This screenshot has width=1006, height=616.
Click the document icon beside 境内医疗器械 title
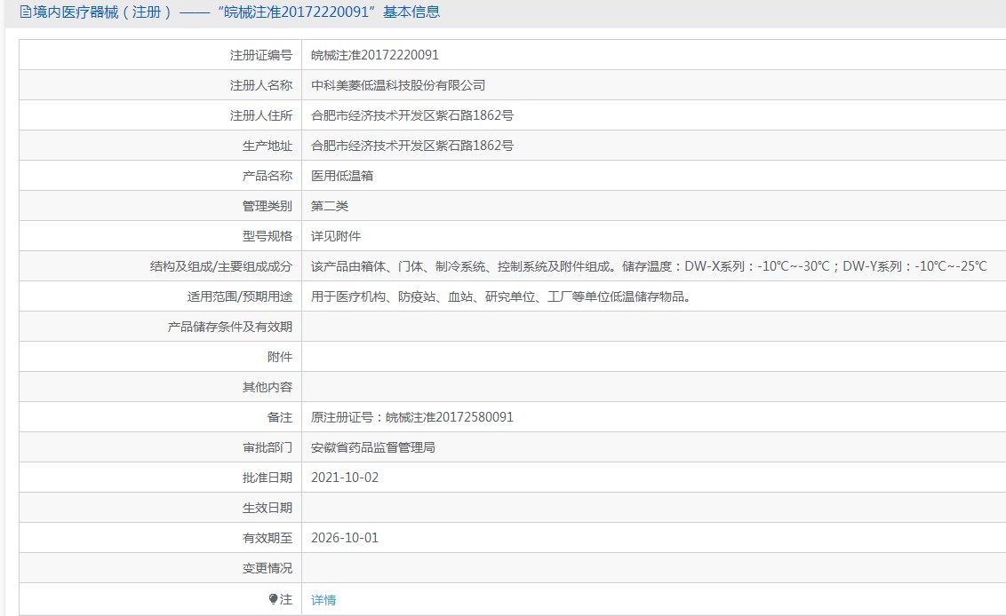(26, 12)
